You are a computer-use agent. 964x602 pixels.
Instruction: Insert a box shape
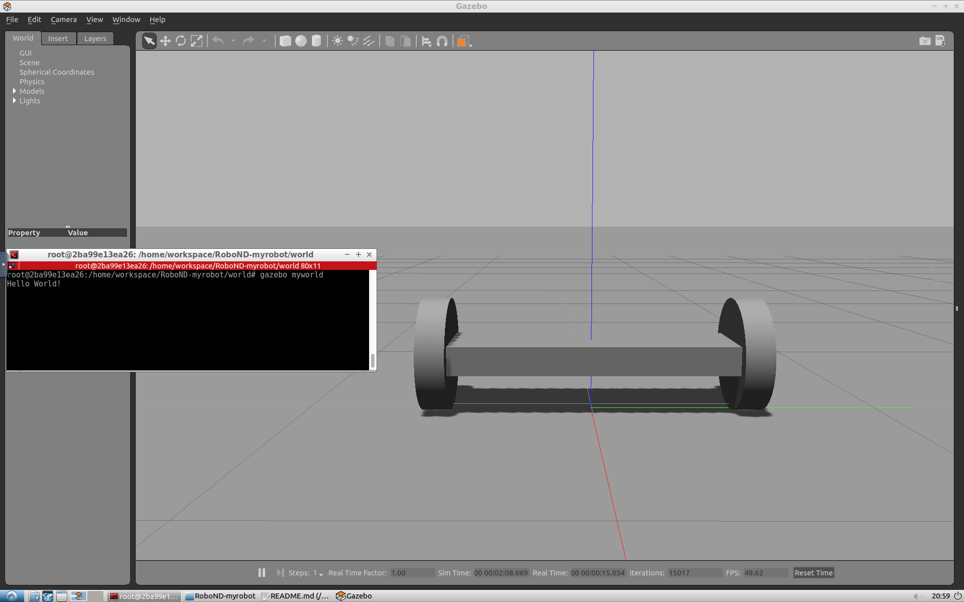point(285,41)
